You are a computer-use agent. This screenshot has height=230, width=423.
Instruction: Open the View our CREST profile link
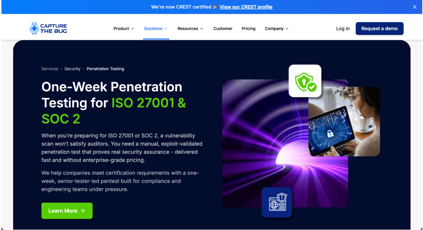246,7
